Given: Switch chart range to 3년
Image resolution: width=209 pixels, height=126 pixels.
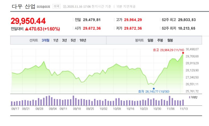Looking at the screenshot, I should (x=64, y=40).
